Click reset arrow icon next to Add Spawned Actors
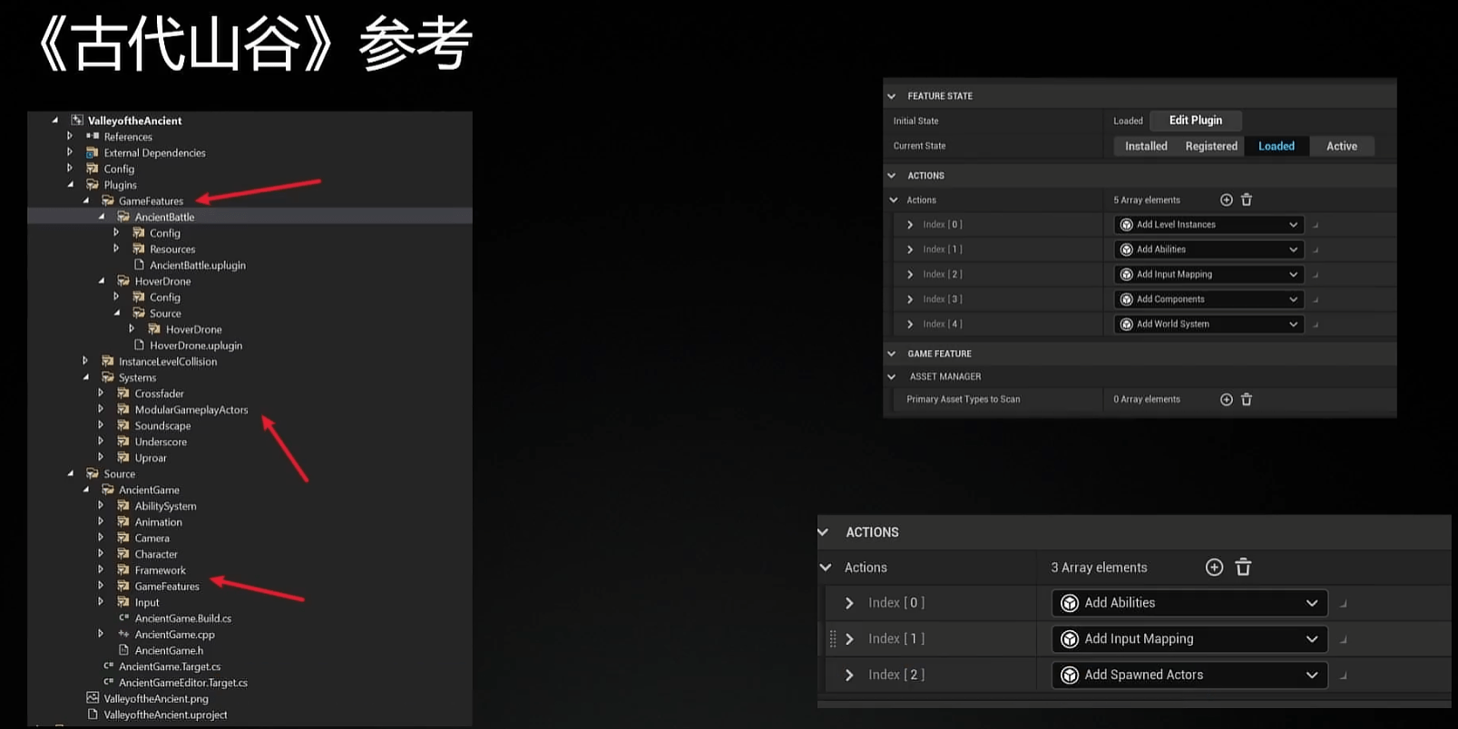Image resolution: width=1458 pixels, height=729 pixels. (1344, 676)
